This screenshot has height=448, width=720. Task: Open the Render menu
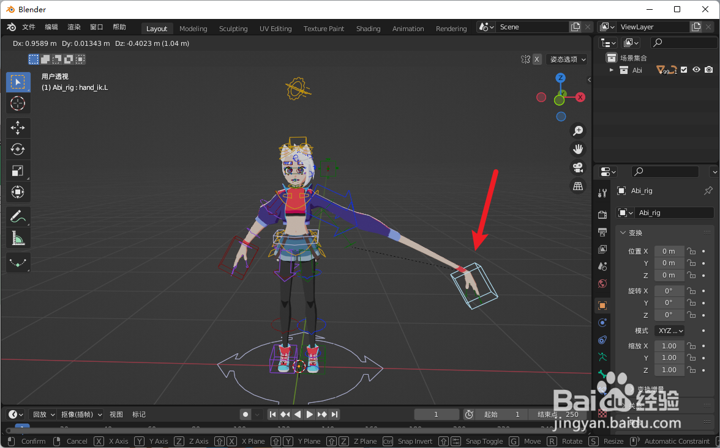(73, 27)
